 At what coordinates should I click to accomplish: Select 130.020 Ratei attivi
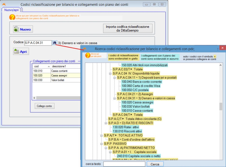126,127
